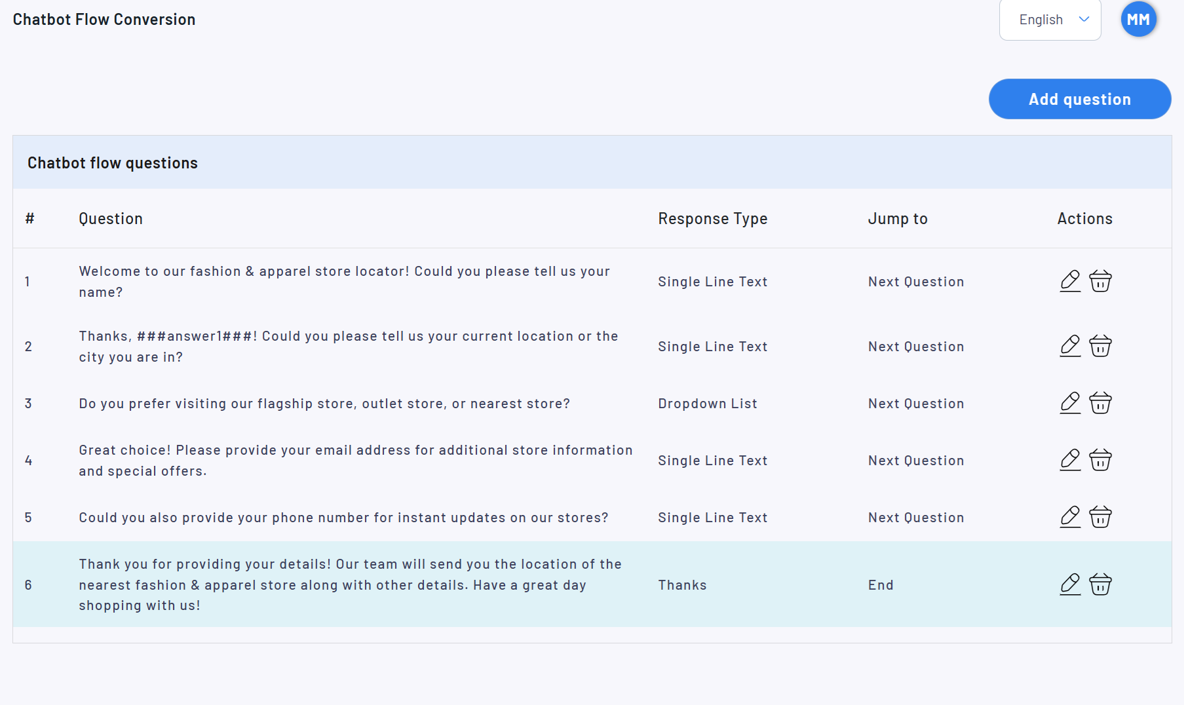The height and width of the screenshot is (705, 1184).
Task: Delete question 1 using the trash basket icon
Action: point(1100,281)
